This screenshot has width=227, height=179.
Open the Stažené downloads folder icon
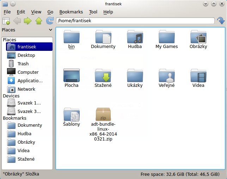(103, 76)
